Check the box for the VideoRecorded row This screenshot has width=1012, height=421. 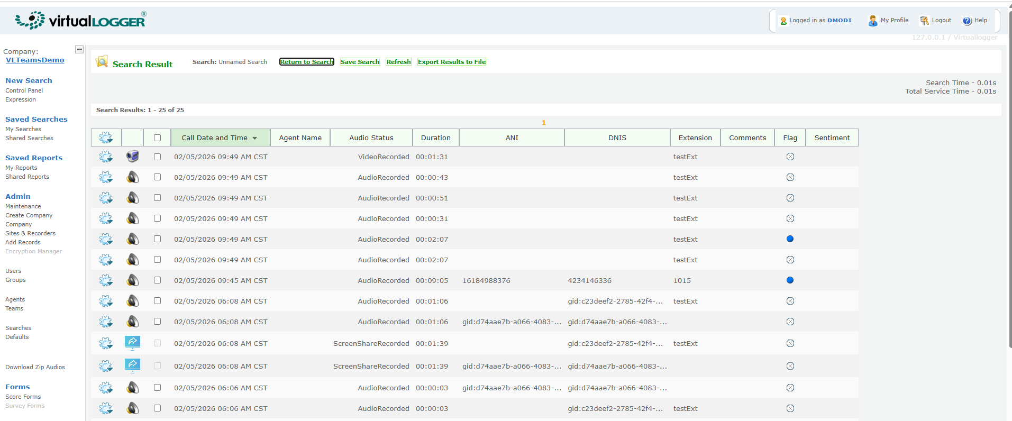157,157
